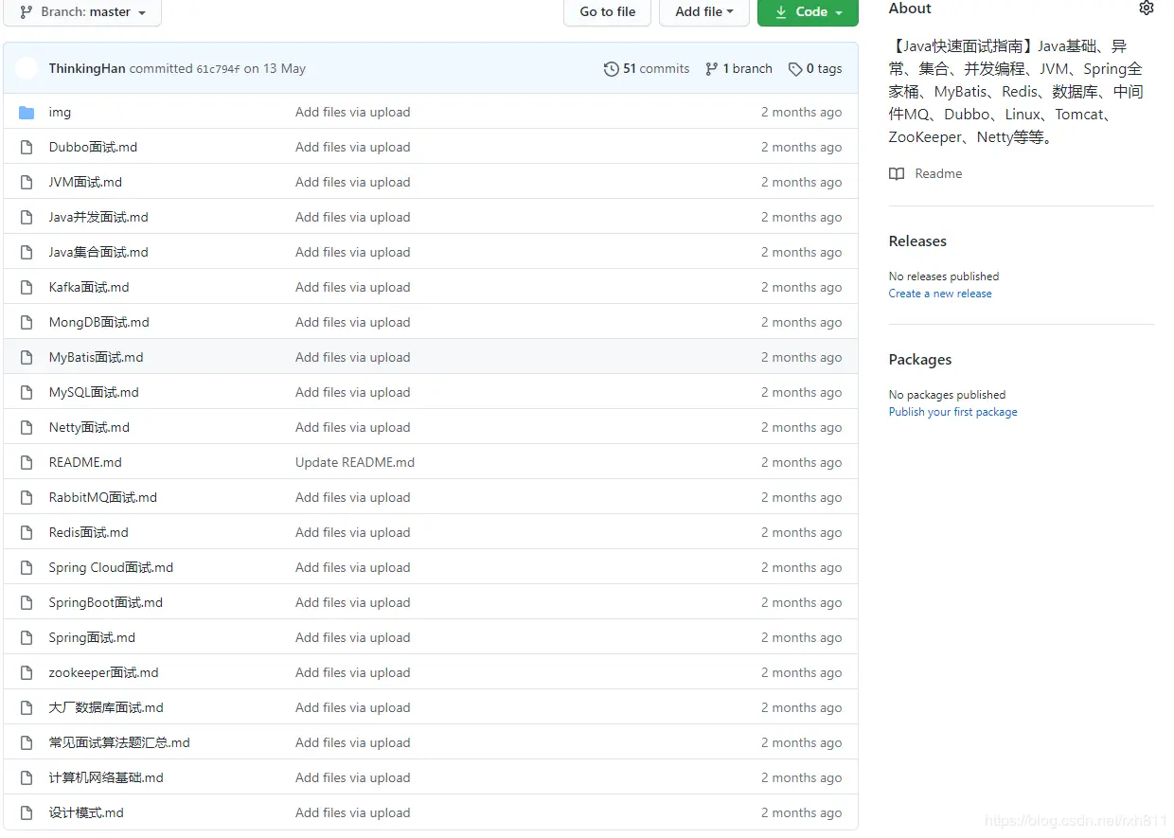View the 51 commits history

pos(647,68)
